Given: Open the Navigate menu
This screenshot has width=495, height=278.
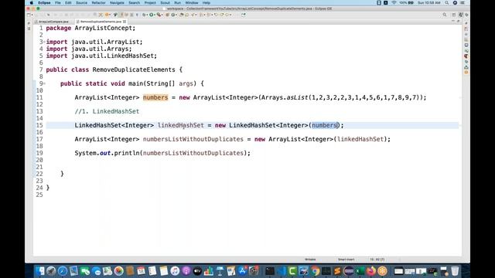Looking at the screenshot, I should coord(117,3).
